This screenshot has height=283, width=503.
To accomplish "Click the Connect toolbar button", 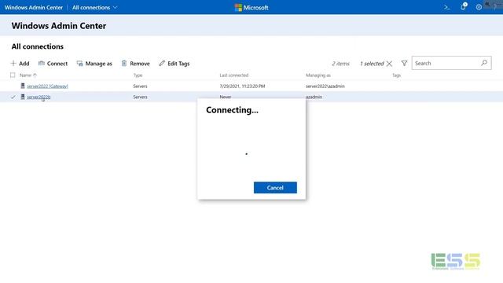I will pos(53,64).
